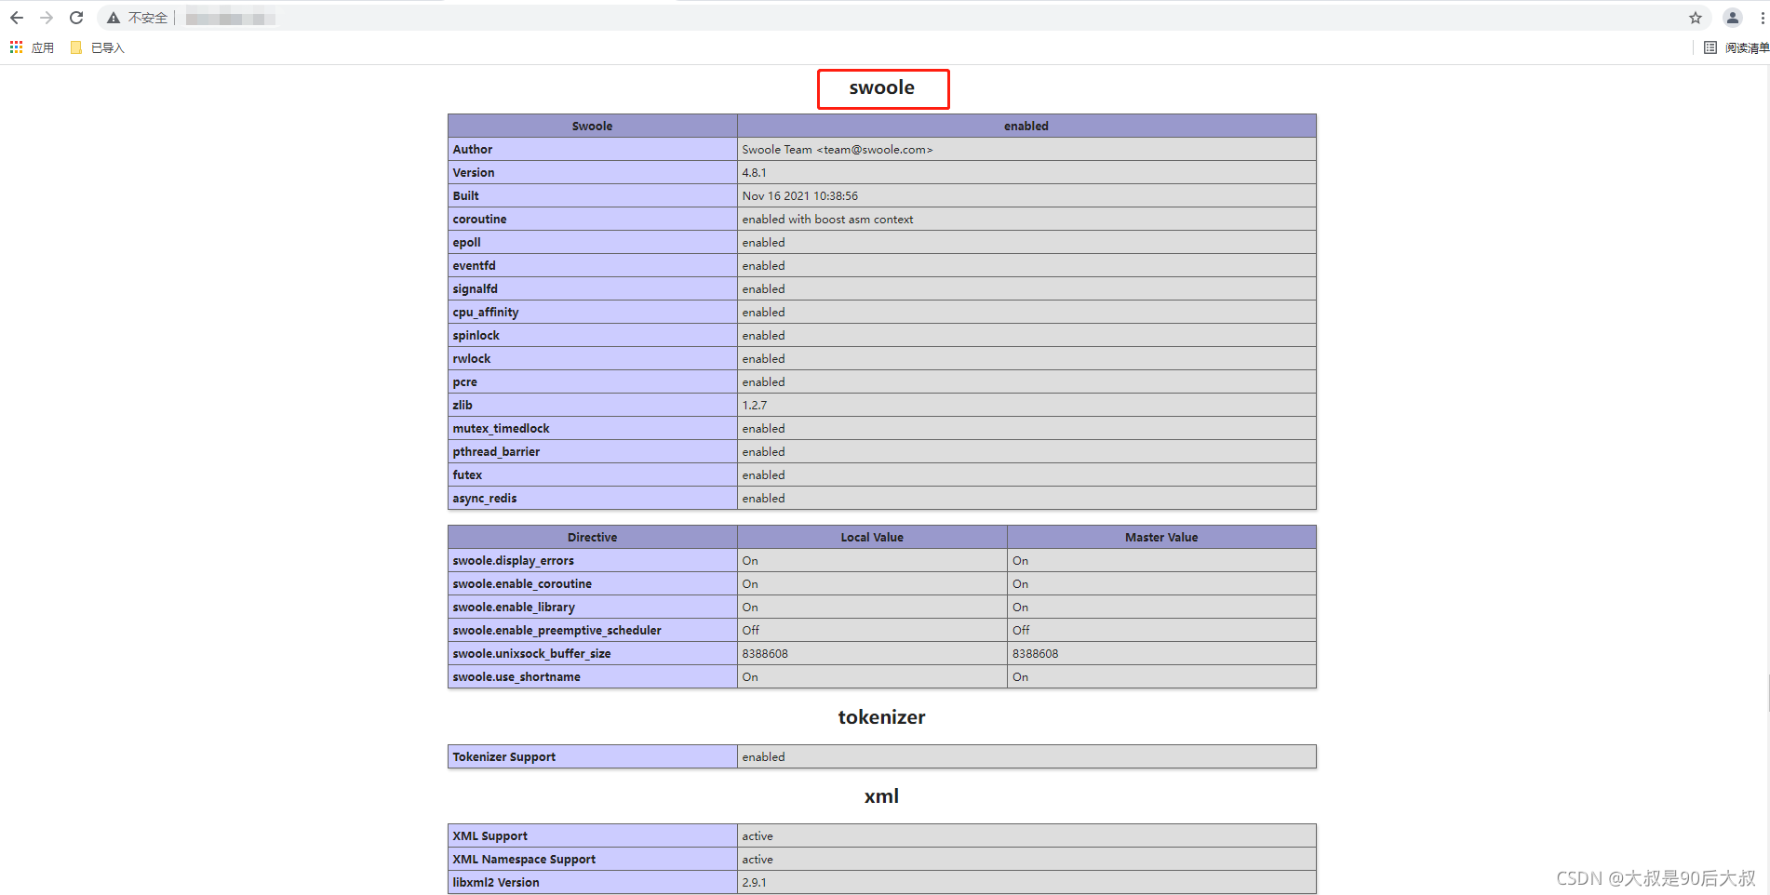
Task: Click the pthread_barrier row label
Action: pos(497,451)
